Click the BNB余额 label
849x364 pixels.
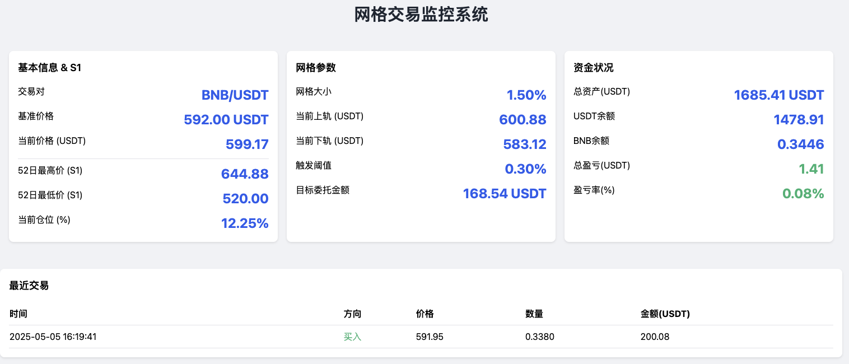(591, 141)
